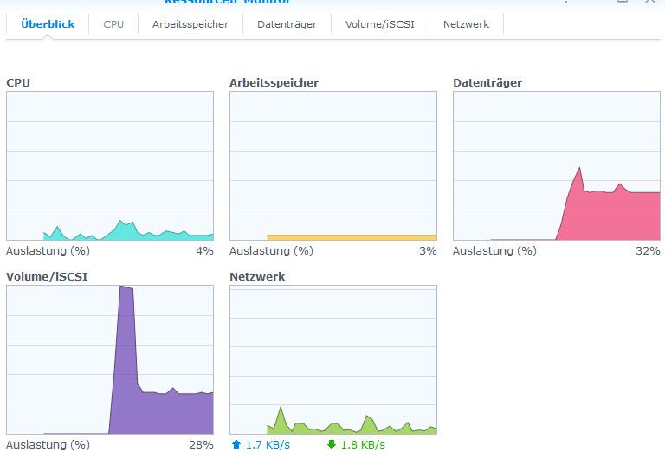Switch to the Überblick tab
Screen dimensions: 665x465
48,24
